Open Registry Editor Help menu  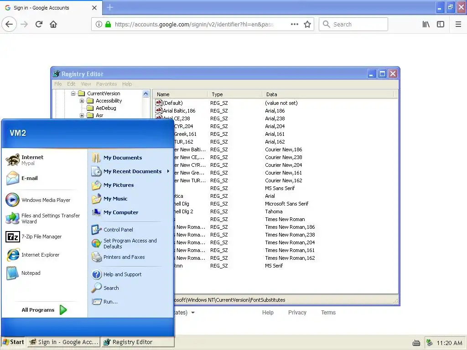127,84
